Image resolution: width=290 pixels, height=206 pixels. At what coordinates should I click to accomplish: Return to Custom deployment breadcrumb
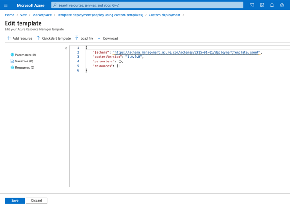[x=165, y=15]
